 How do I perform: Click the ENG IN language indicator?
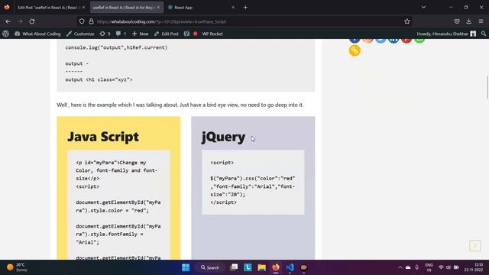(429, 267)
